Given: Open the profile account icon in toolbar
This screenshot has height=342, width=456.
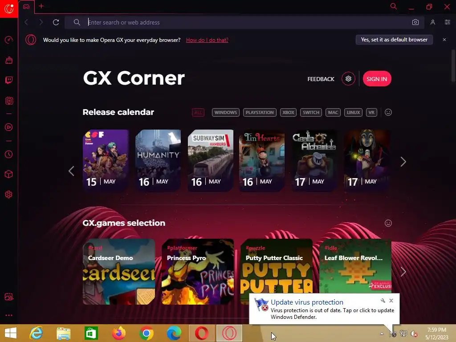Looking at the screenshot, I should [x=433, y=22].
